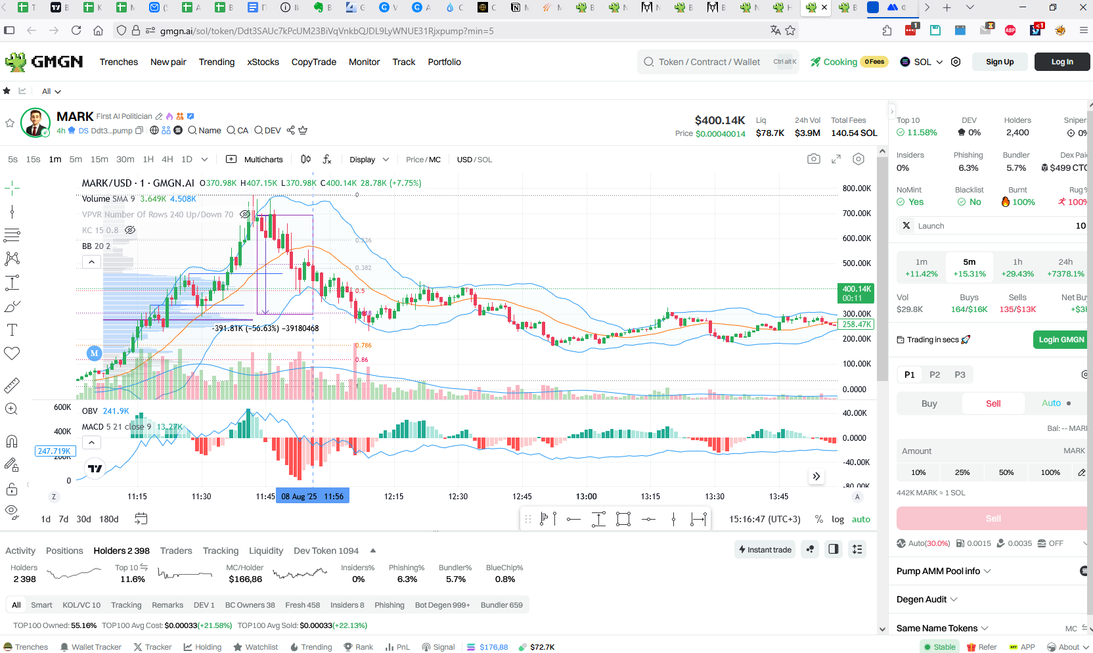The image size is (1093, 653).
Task: Go to CopyTrade menu
Action: pos(313,62)
